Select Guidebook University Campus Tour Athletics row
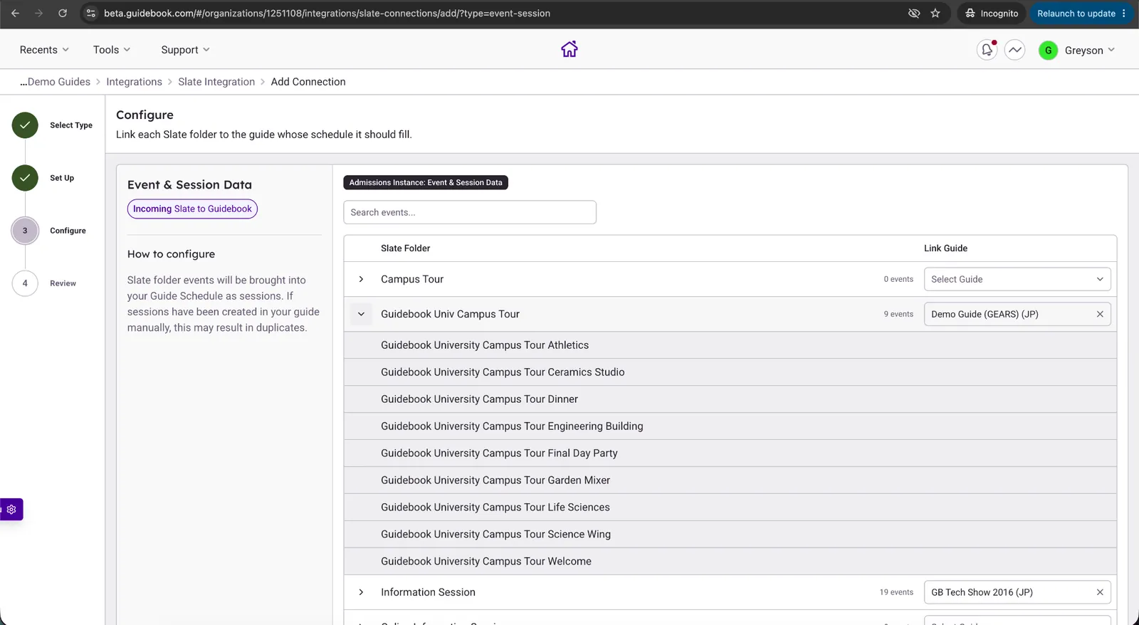Screen dimensions: 1139x625 point(730,345)
